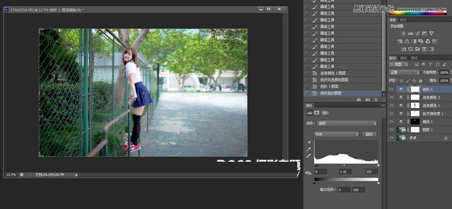
Task: Create new snapshot camera icon in History
Action: [368, 100]
